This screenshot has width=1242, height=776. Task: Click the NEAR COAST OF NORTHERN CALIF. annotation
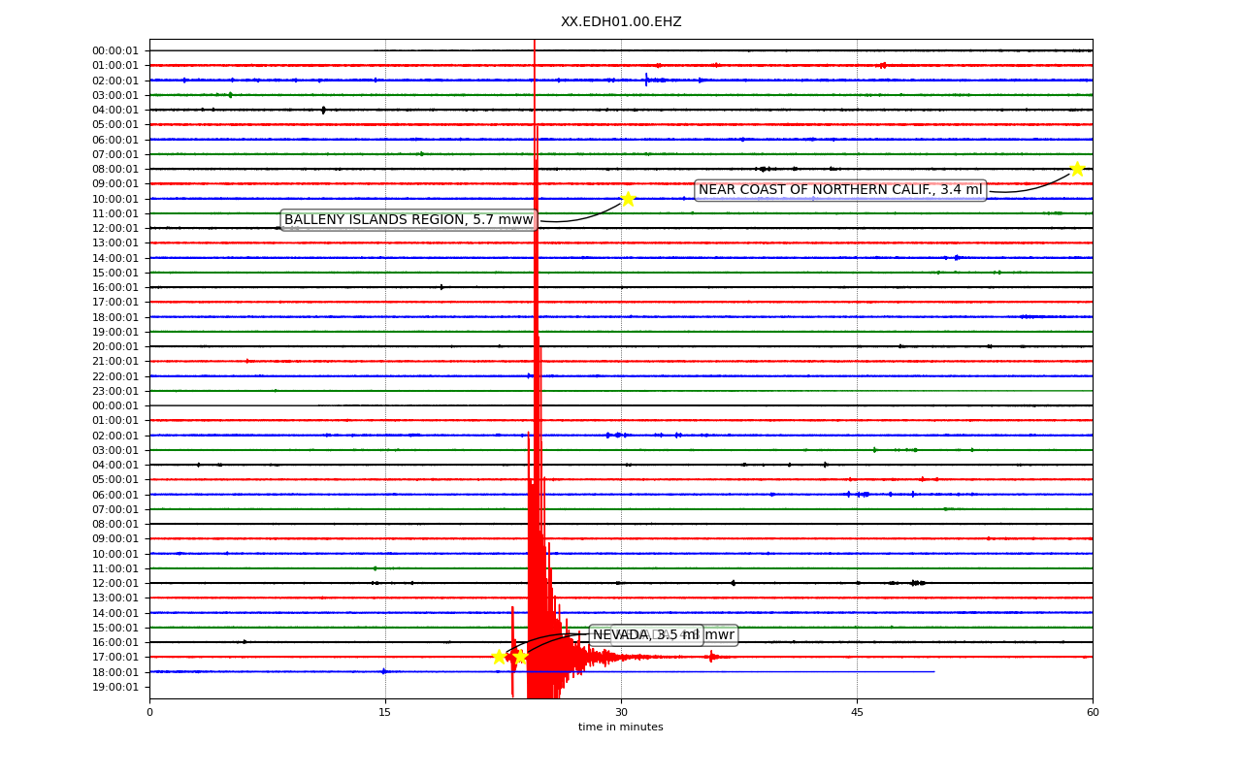(x=840, y=190)
